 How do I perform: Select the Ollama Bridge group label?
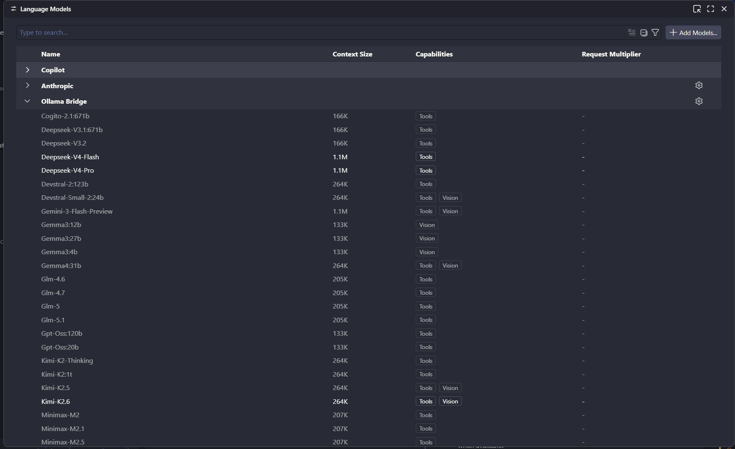coord(64,101)
